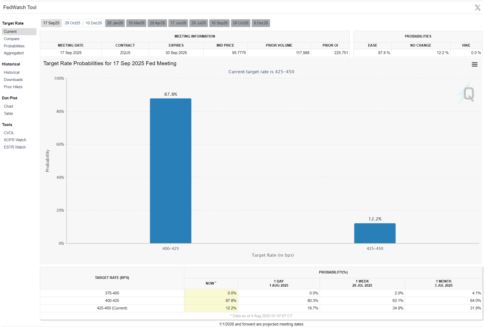Click the 1 DAY 1 AUG 2025 header
Screen dimensions: 485x327
point(279,284)
